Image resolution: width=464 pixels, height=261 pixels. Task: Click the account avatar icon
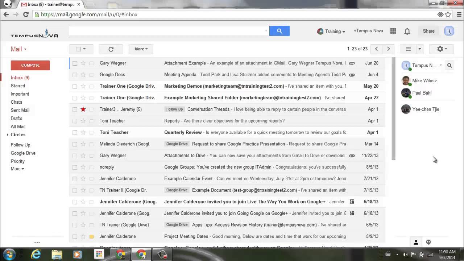(449, 31)
